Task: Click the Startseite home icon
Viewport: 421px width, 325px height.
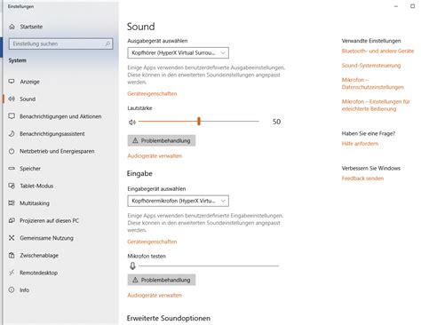Action: [x=12, y=27]
